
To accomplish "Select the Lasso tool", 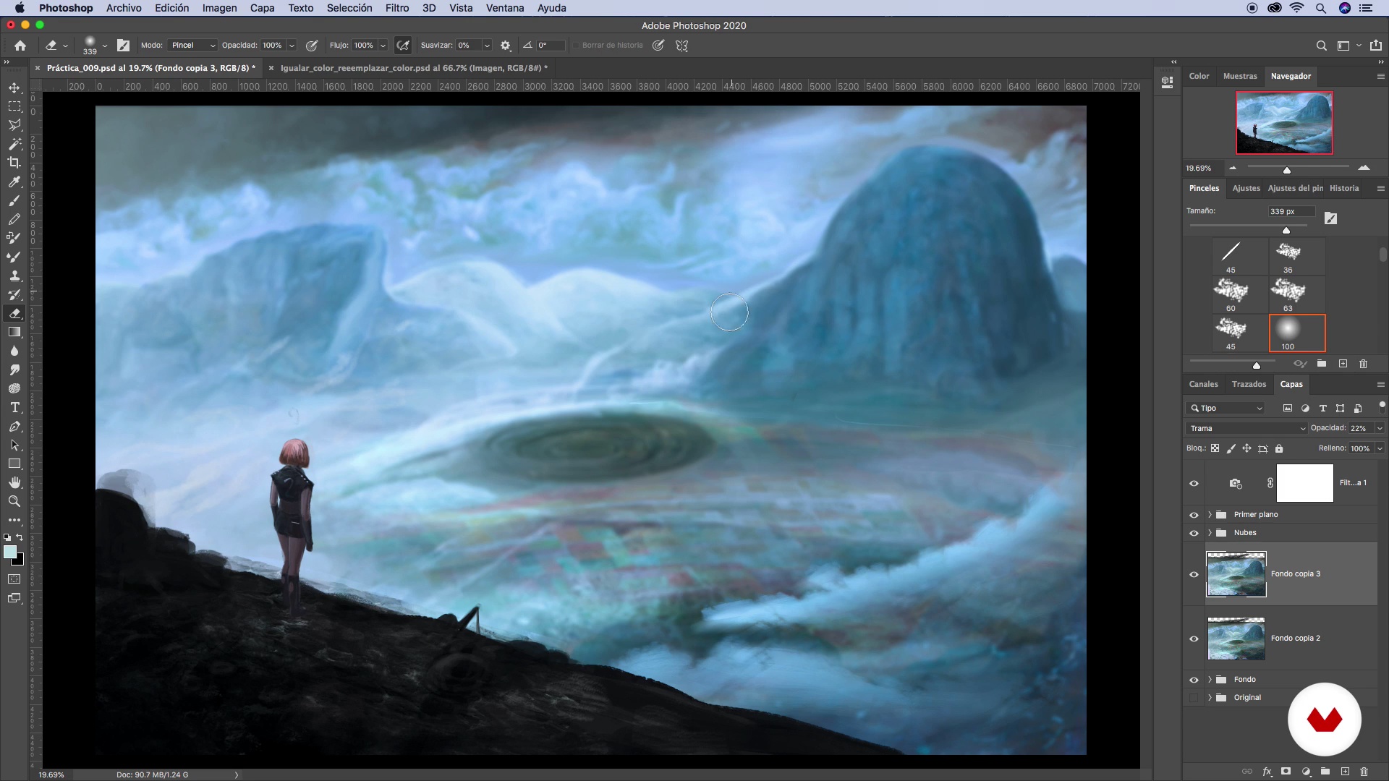I will [x=14, y=125].
